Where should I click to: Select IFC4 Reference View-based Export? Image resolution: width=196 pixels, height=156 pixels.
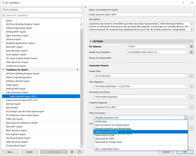click(41, 115)
